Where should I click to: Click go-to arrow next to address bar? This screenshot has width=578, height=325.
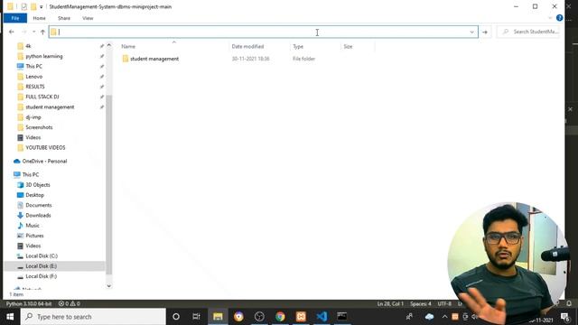(485, 32)
